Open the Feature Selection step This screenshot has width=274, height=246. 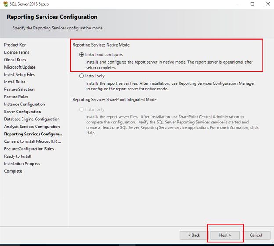[x=19, y=90]
